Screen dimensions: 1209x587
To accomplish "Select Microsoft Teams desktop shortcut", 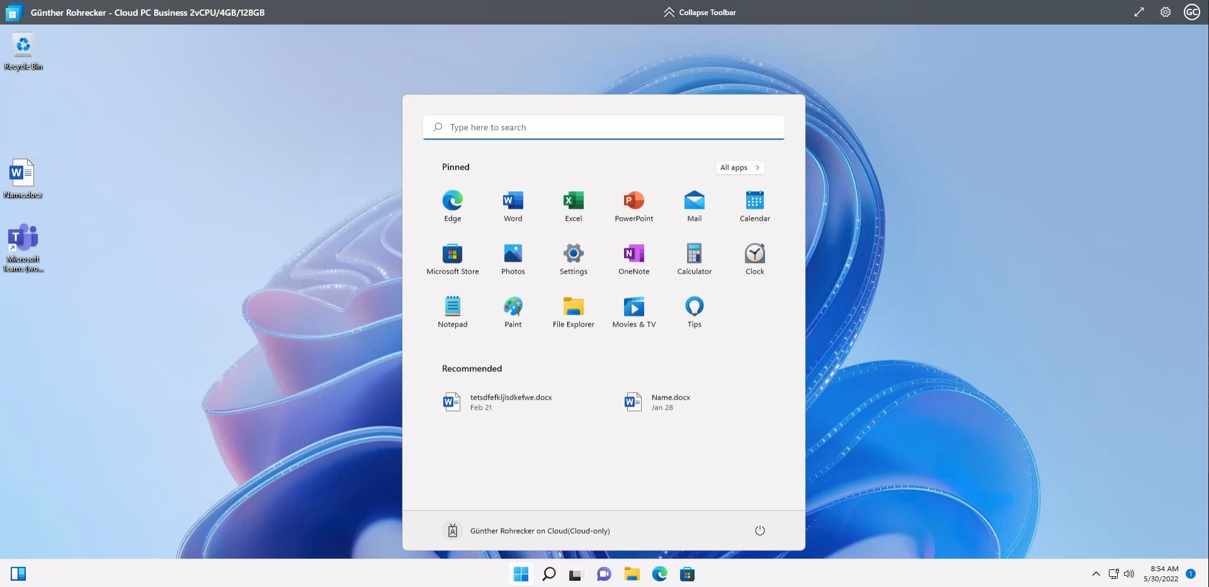I will coord(23,248).
